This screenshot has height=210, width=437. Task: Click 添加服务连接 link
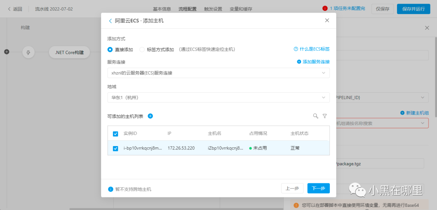pos(314,62)
